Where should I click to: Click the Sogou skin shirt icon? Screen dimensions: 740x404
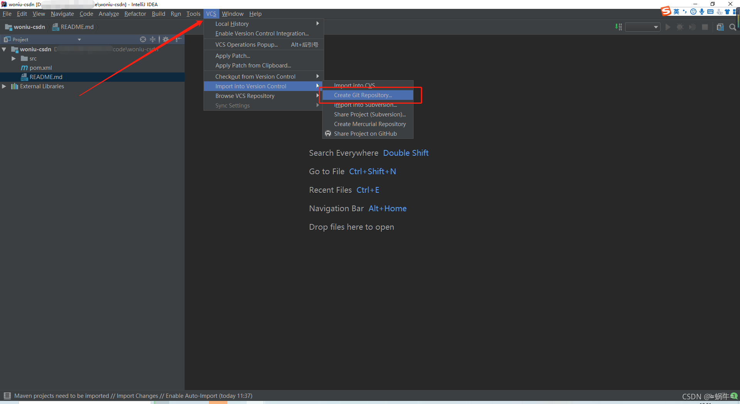(x=727, y=12)
